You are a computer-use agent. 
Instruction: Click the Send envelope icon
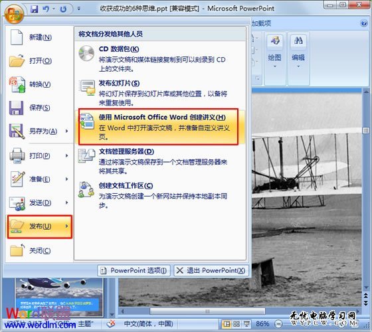17,203
